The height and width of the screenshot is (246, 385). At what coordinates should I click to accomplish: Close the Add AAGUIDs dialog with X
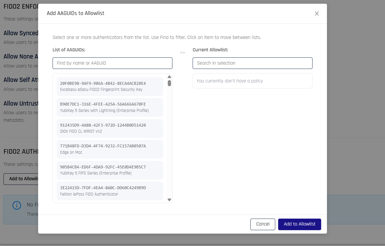[317, 14]
